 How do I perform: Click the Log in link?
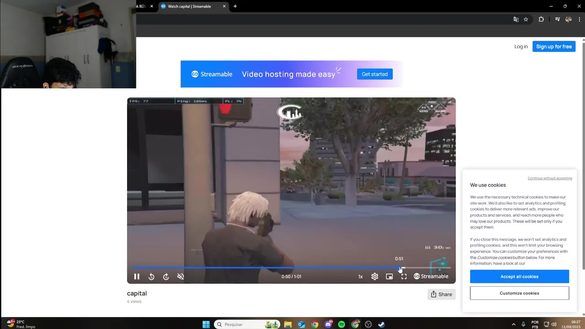coord(521,47)
